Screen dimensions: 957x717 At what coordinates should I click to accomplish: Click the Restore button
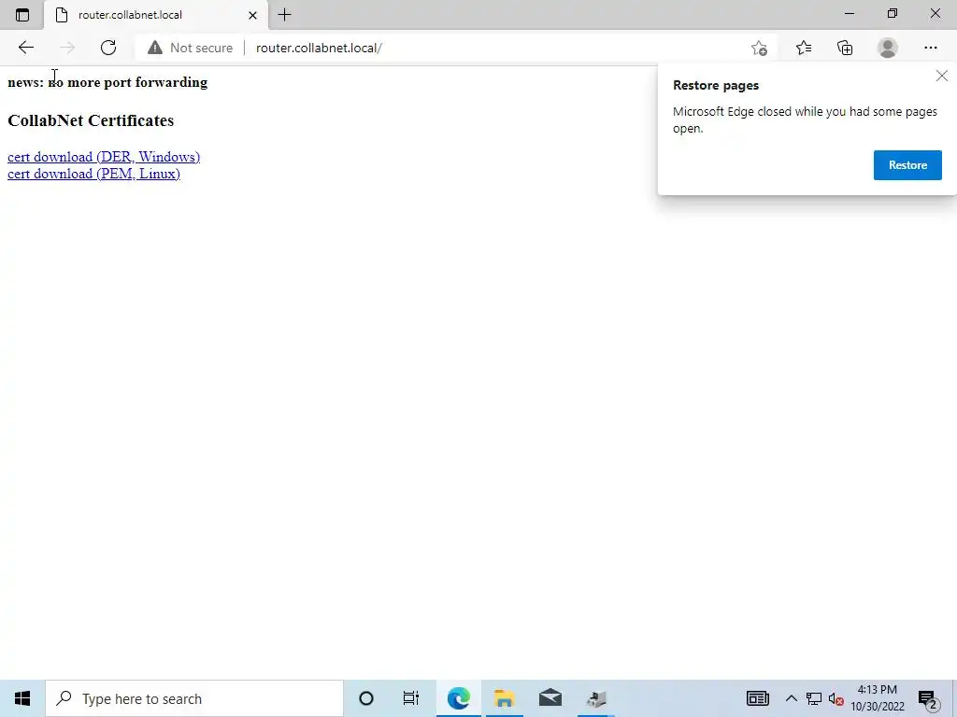[907, 165]
